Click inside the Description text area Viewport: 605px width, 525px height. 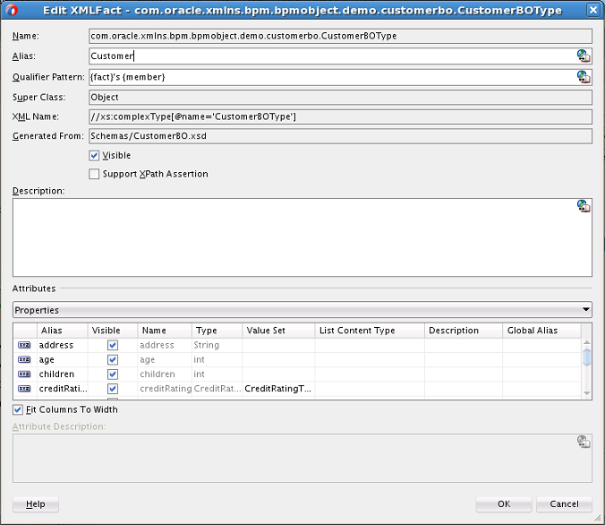[302, 237]
